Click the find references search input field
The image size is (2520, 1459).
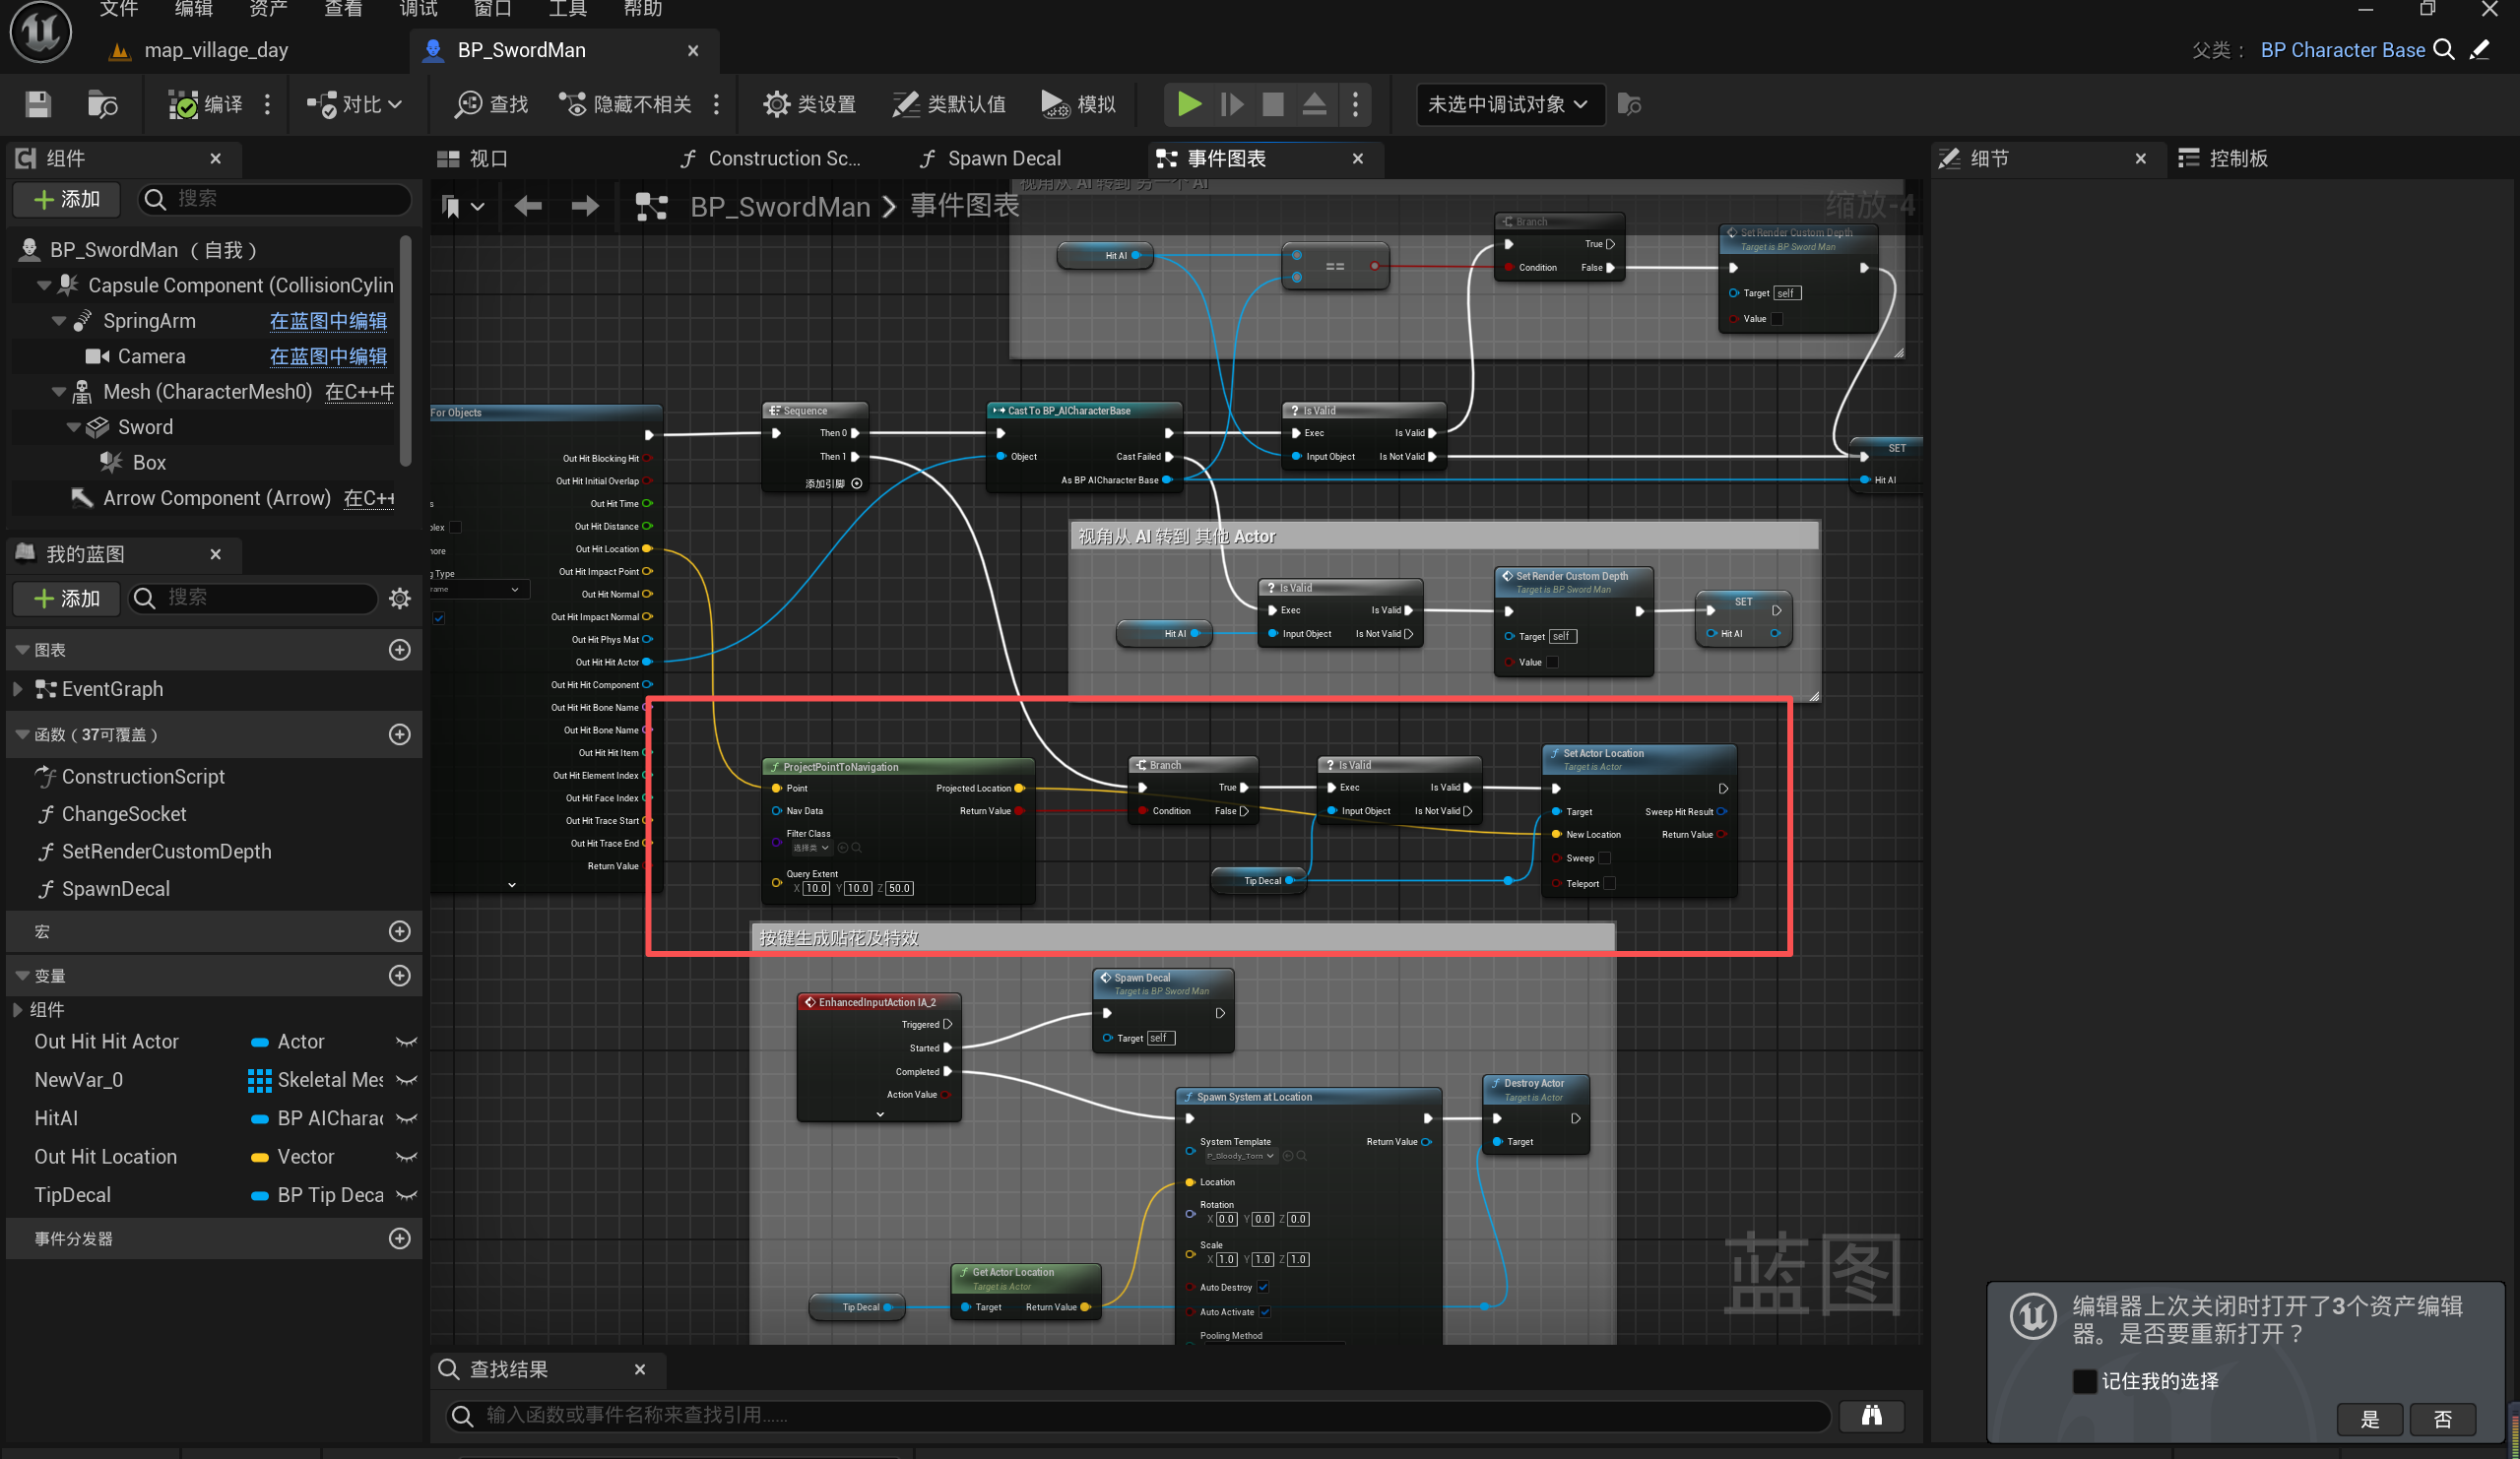click(x=1140, y=1415)
